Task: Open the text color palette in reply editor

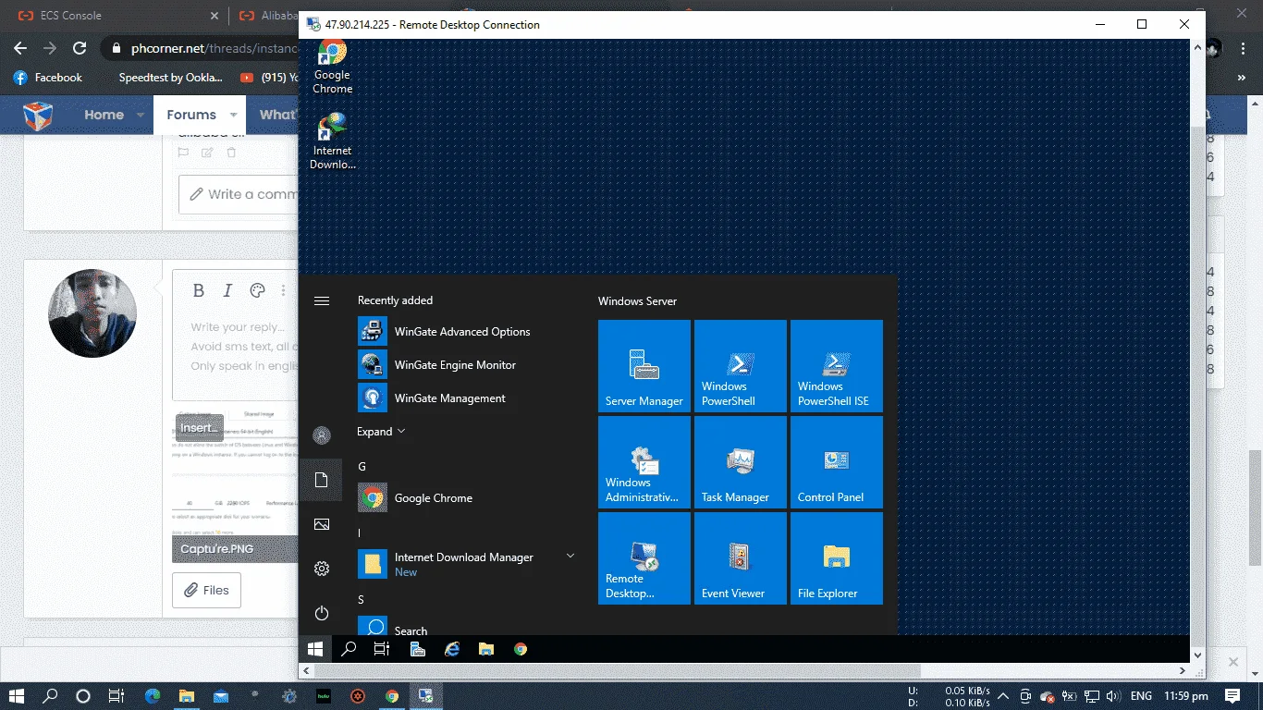Action: (x=258, y=290)
